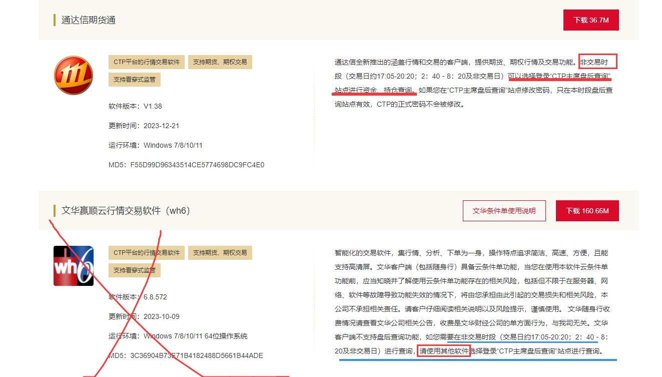This screenshot has height=377, width=662.
Task: Download 通达信期货通 with the 下载 36.7M button
Action: tap(591, 20)
